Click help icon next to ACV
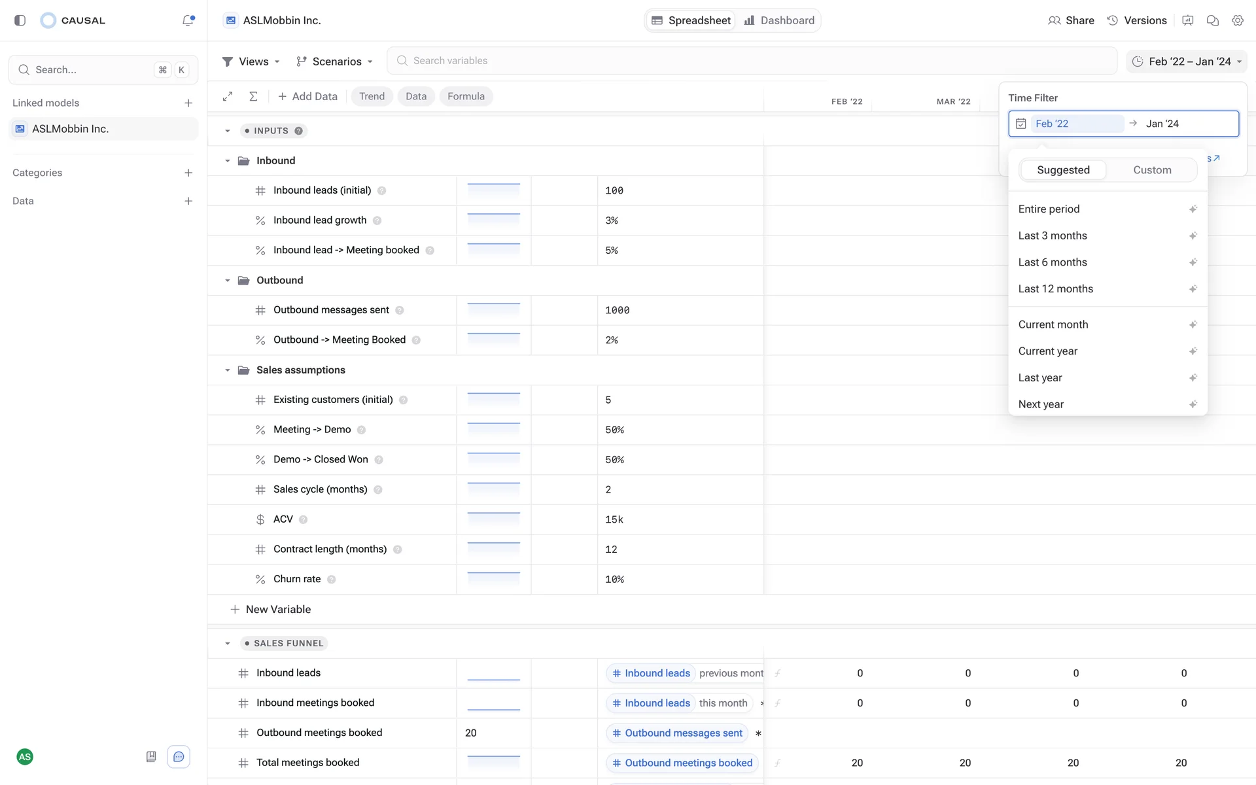1256x785 pixels. 303,519
